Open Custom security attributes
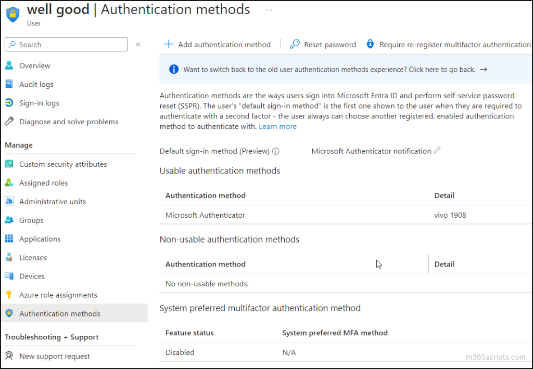This screenshot has height=369, width=533. [63, 164]
